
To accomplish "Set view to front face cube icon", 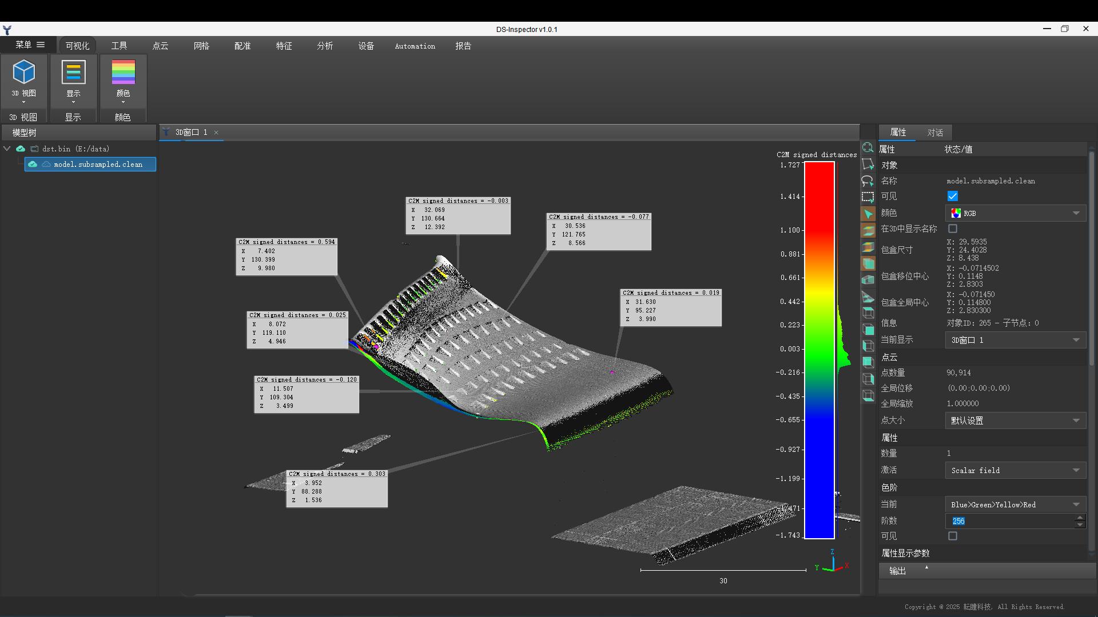I will click(x=868, y=330).
